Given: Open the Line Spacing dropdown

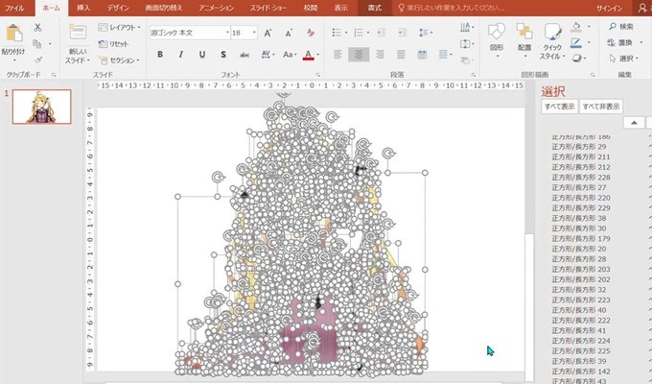Looking at the screenshot, I should [x=425, y=33].
